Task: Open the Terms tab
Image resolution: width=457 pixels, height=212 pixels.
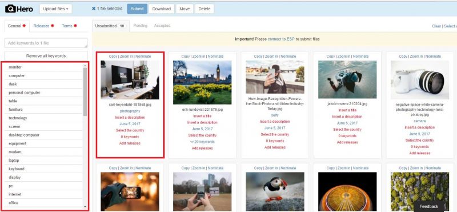Action: click(x=69, y=26)
